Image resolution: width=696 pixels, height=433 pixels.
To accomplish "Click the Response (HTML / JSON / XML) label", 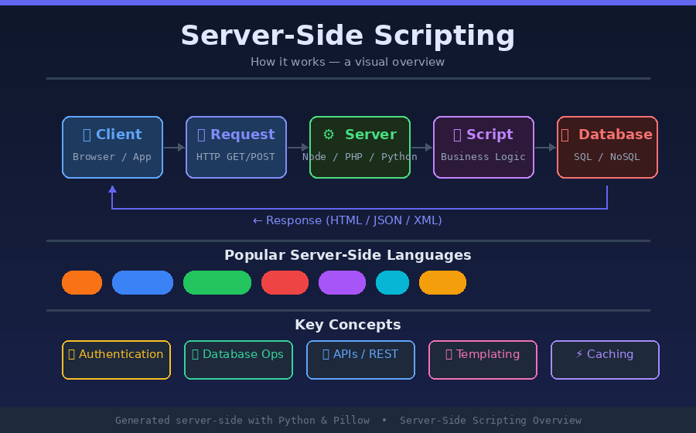I will coord(347,220).
